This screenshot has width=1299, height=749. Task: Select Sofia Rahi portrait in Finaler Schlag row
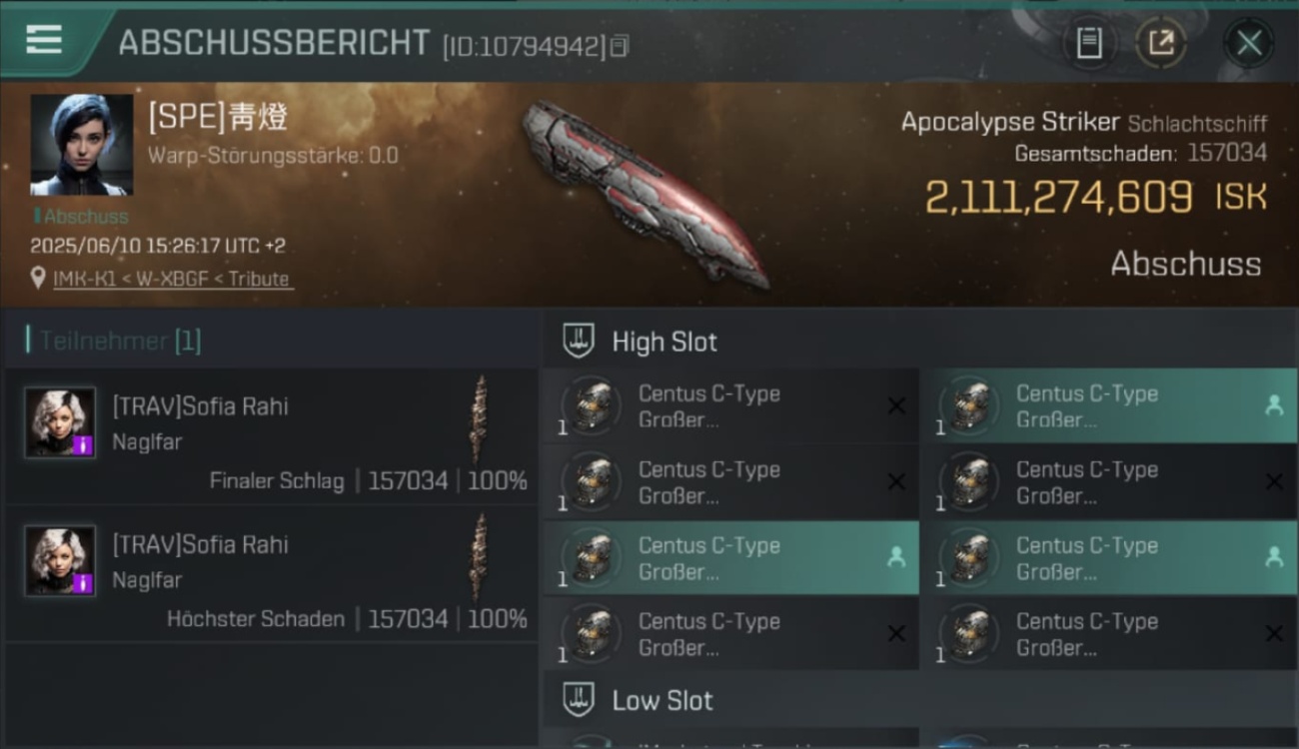60,422
